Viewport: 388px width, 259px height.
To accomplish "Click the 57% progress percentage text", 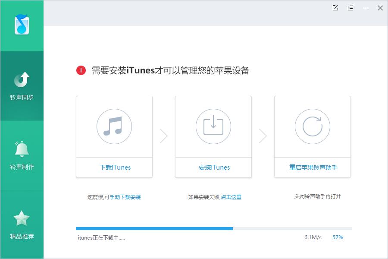I will 338,237.
